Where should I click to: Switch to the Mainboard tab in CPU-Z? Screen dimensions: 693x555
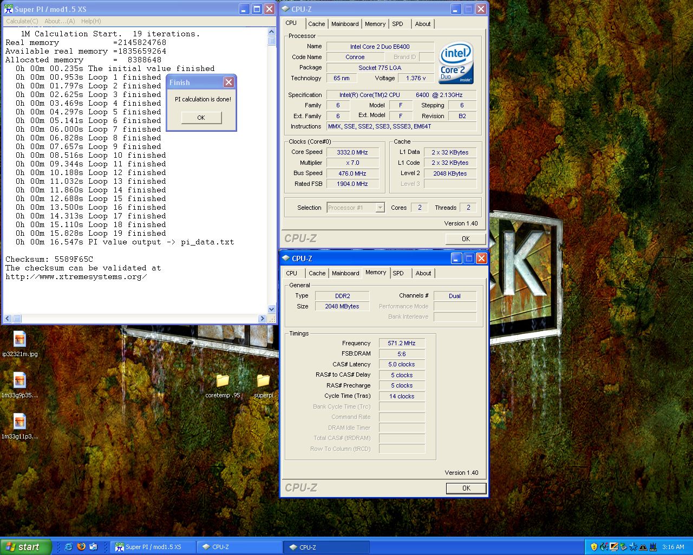point(345,24)
